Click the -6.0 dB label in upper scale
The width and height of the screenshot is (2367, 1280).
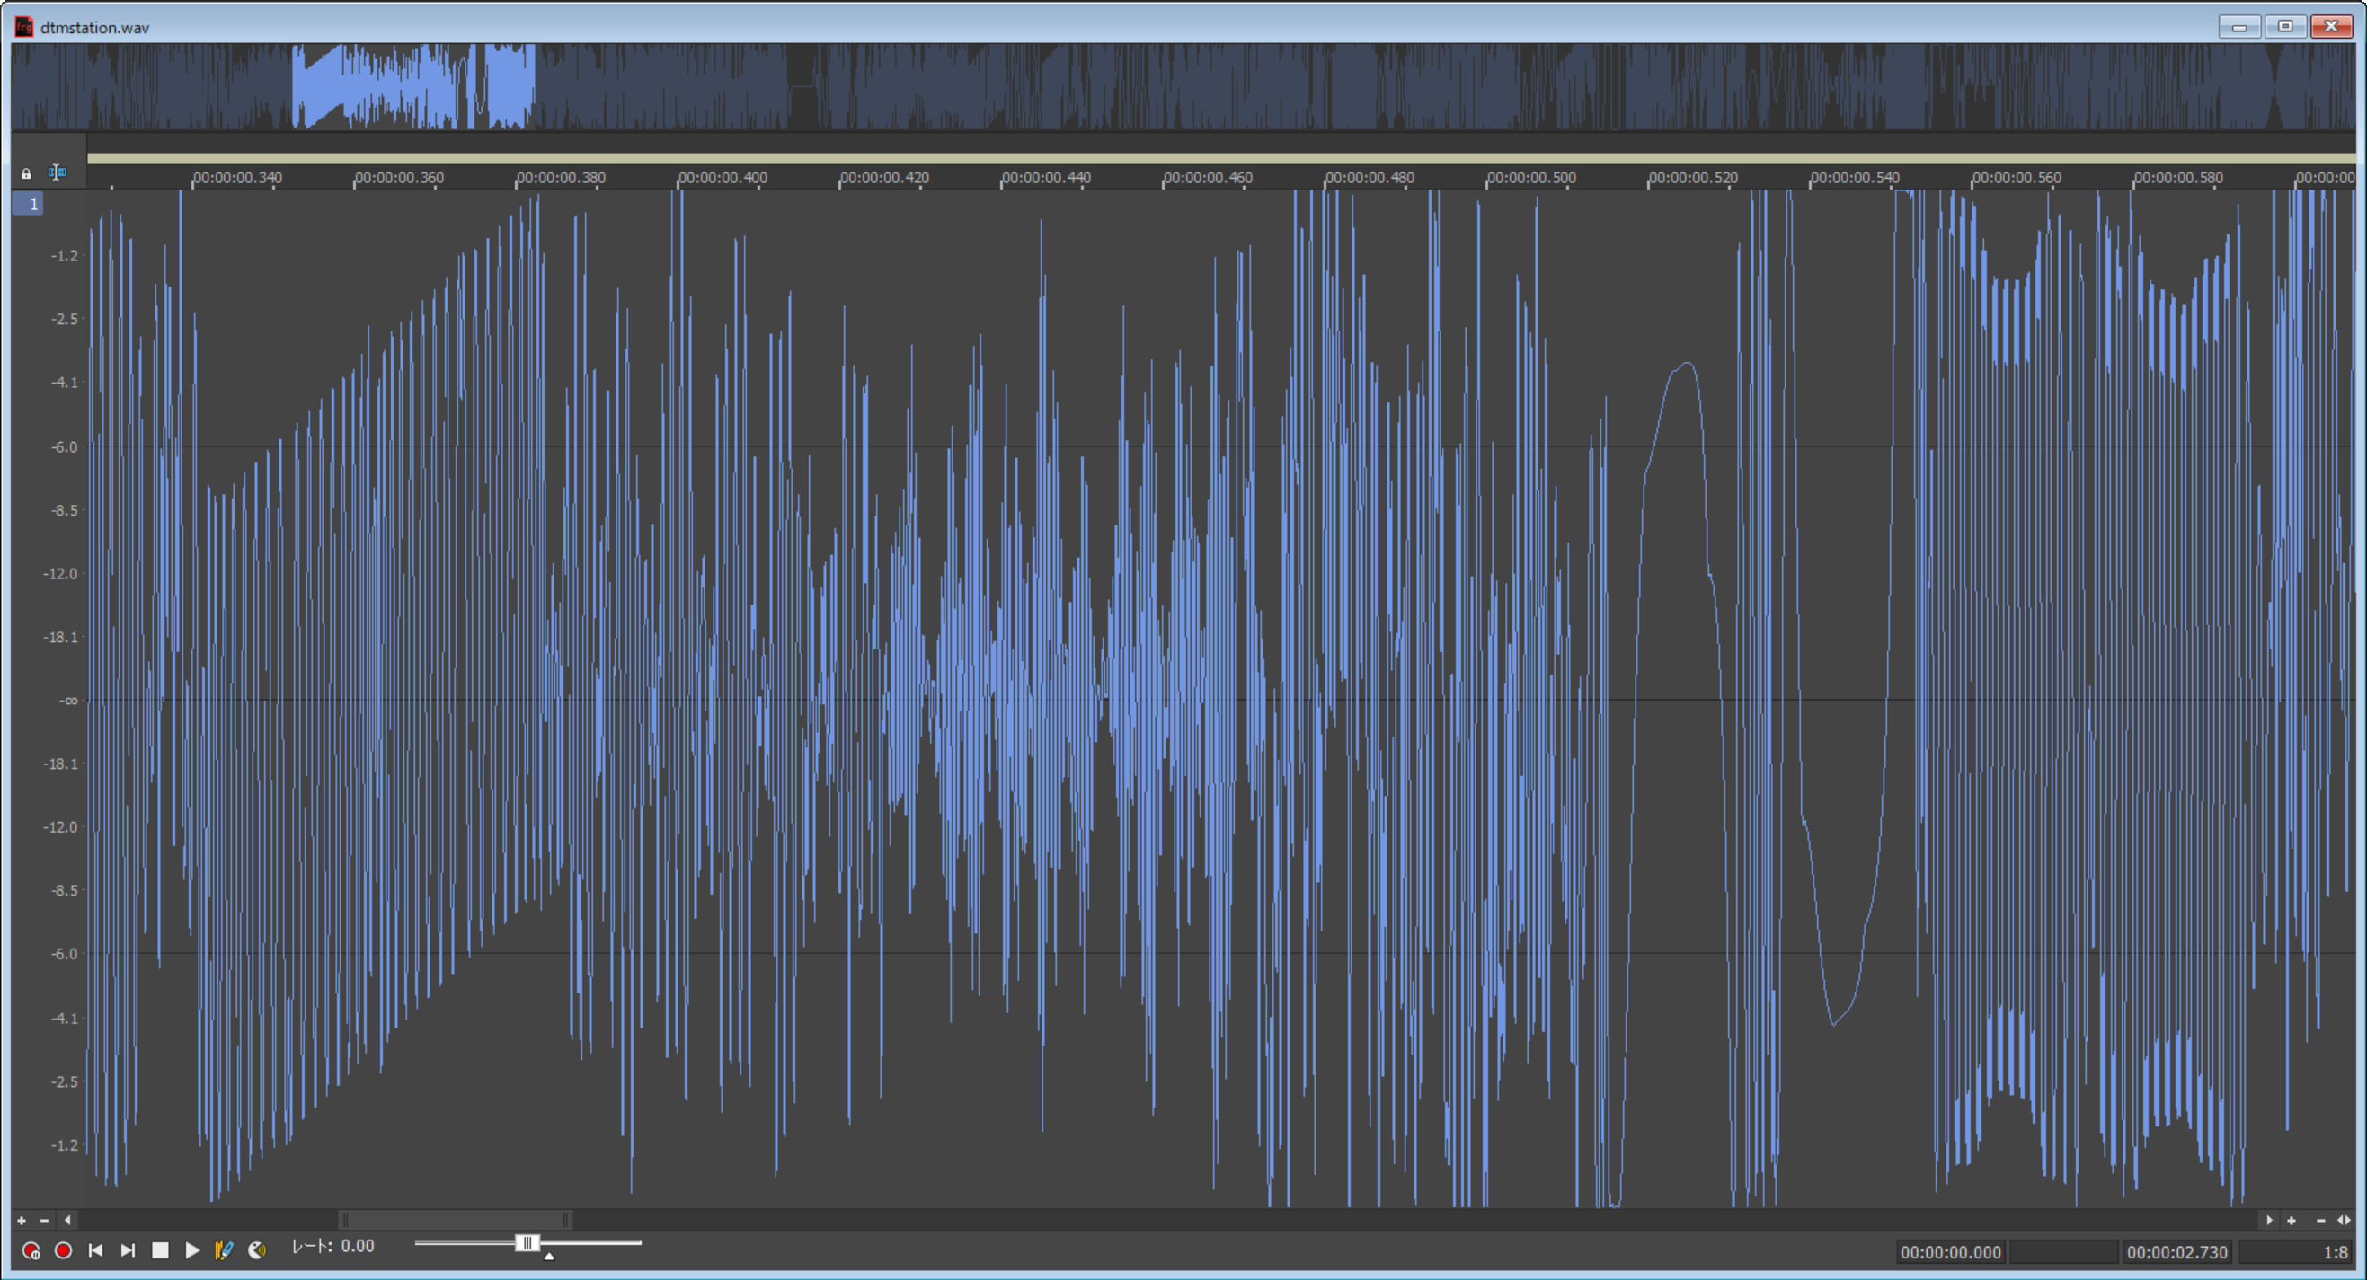(64, 447)
